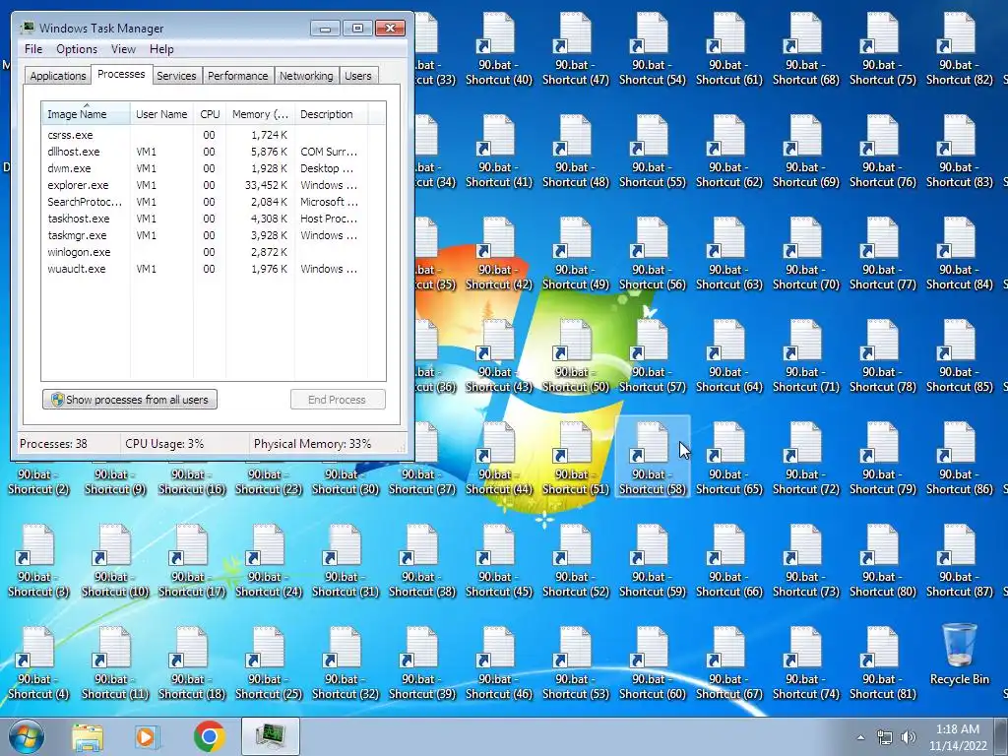Select the explorer.exe process row
The height and width of the screenshot is (756, 1008).
coord(205,185)
